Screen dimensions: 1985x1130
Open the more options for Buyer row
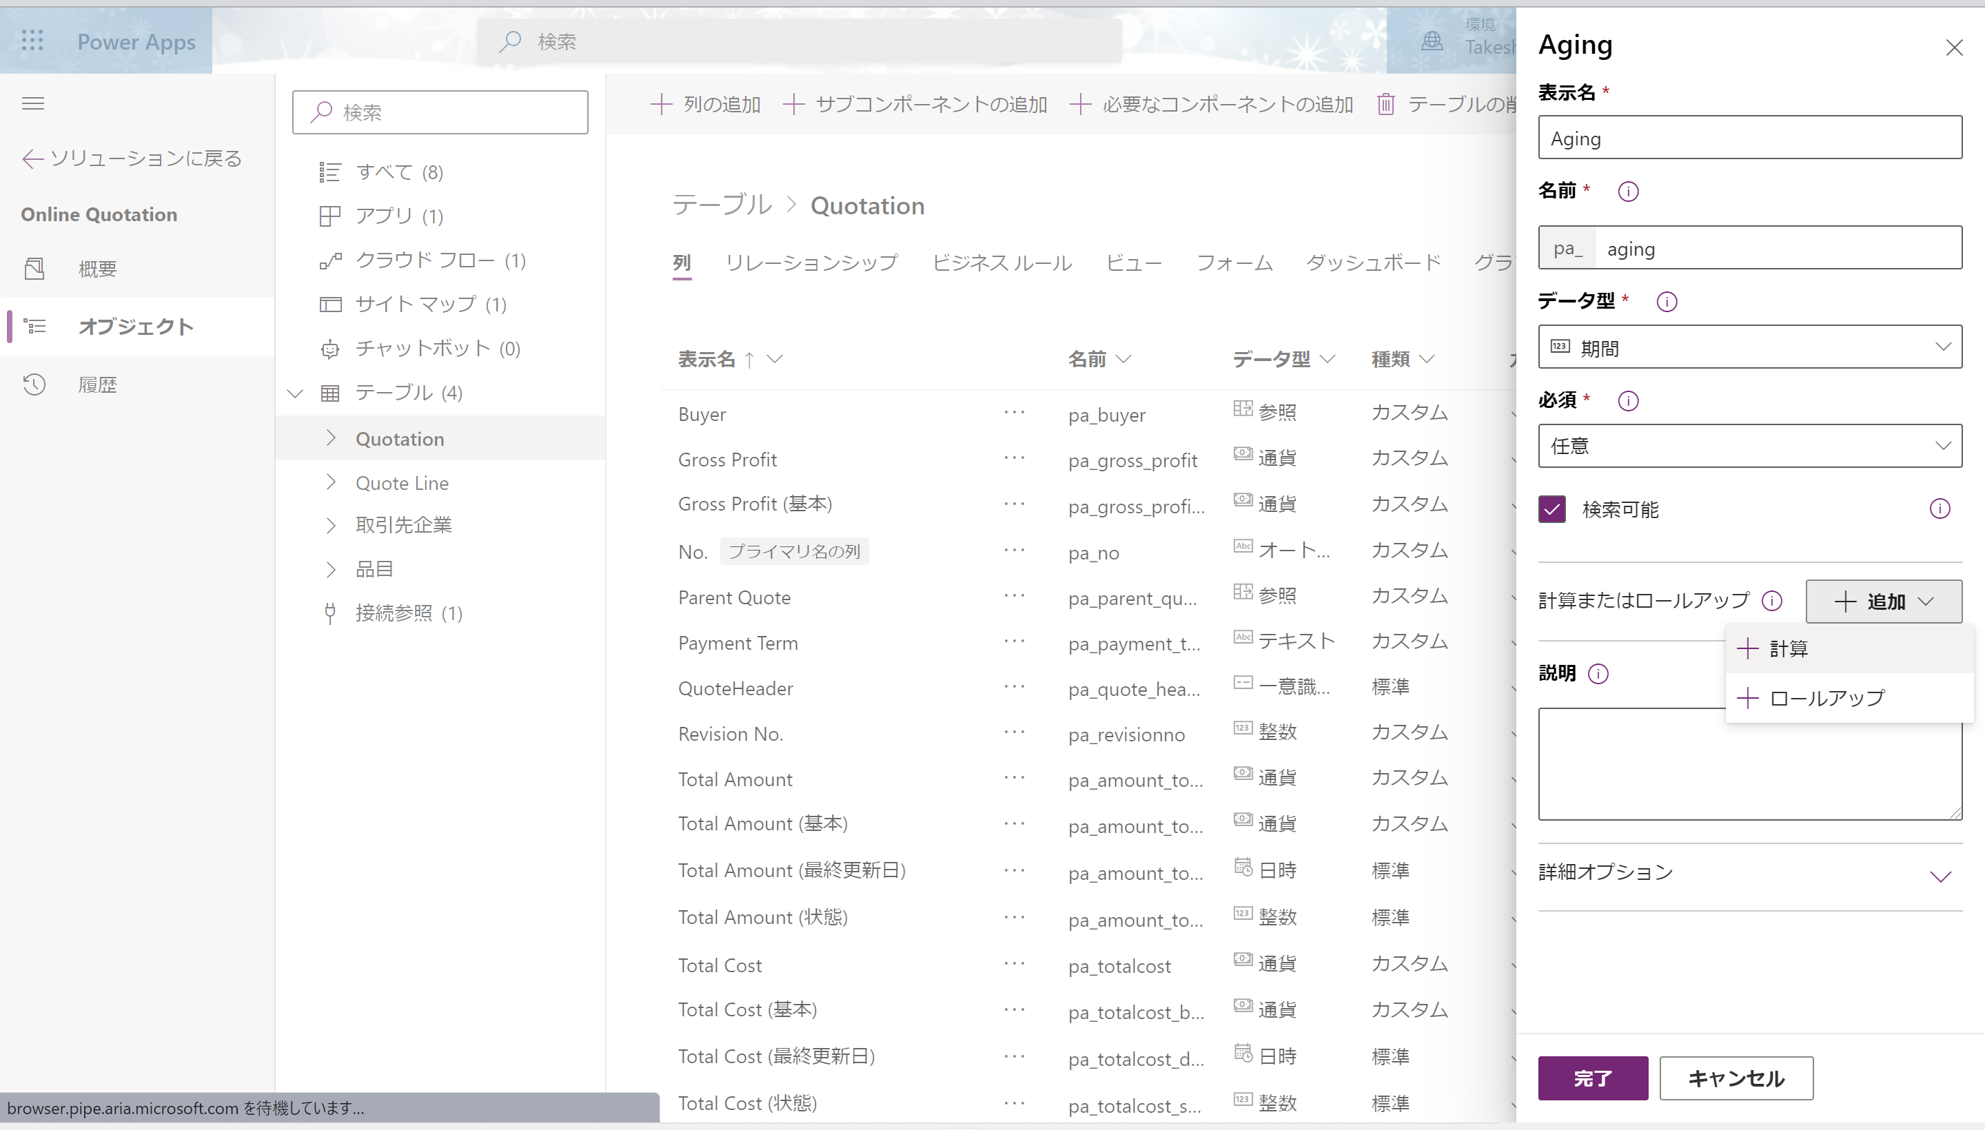(x=1014, y=413)
